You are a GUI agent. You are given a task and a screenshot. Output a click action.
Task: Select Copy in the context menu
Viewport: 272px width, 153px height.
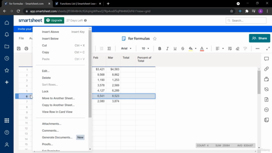[45, 52]
